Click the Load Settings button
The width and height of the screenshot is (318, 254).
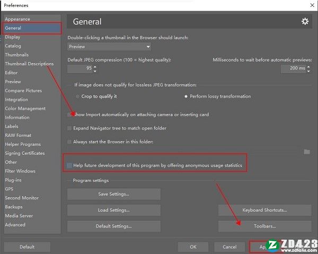pos(114,210)
